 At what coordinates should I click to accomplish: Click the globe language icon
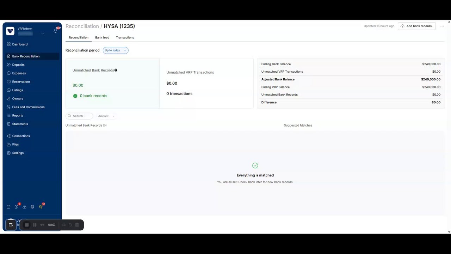point(32,207)
